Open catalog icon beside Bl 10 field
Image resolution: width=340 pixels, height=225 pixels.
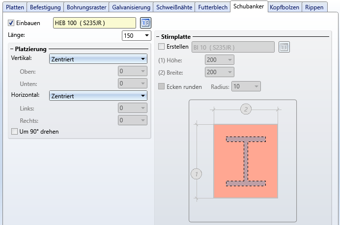[x=284, y=47]
